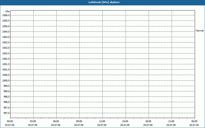Click the 'hPa' unit label

[7, 12]
